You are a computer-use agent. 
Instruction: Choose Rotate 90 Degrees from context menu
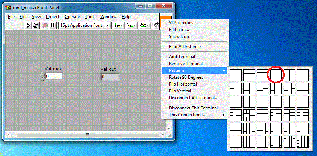point(186,77)
